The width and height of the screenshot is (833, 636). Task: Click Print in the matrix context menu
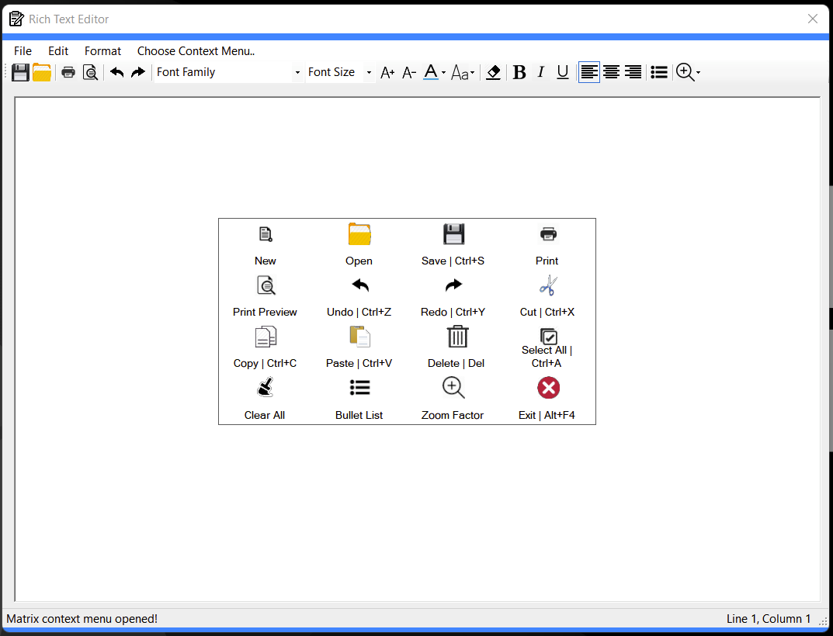pos(547,245)
